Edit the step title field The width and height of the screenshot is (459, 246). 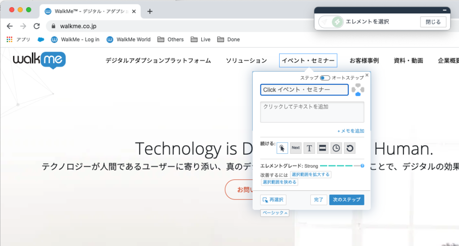(x=304, y=90)
